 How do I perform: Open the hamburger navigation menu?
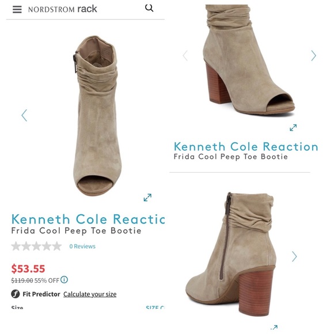[x=17, y=9]
